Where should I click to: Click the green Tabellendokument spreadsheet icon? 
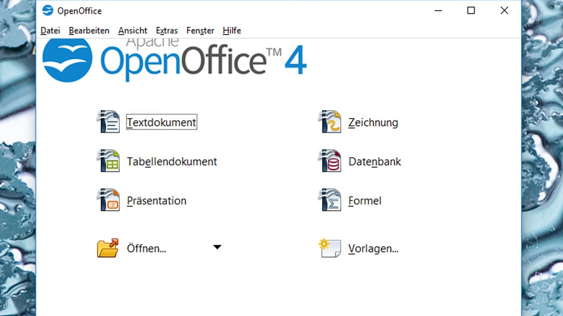coord(108,161)
